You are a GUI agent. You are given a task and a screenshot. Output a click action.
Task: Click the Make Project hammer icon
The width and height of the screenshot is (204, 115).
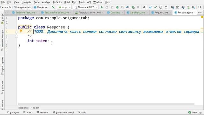pyautogui.click(x=53, y=7)
